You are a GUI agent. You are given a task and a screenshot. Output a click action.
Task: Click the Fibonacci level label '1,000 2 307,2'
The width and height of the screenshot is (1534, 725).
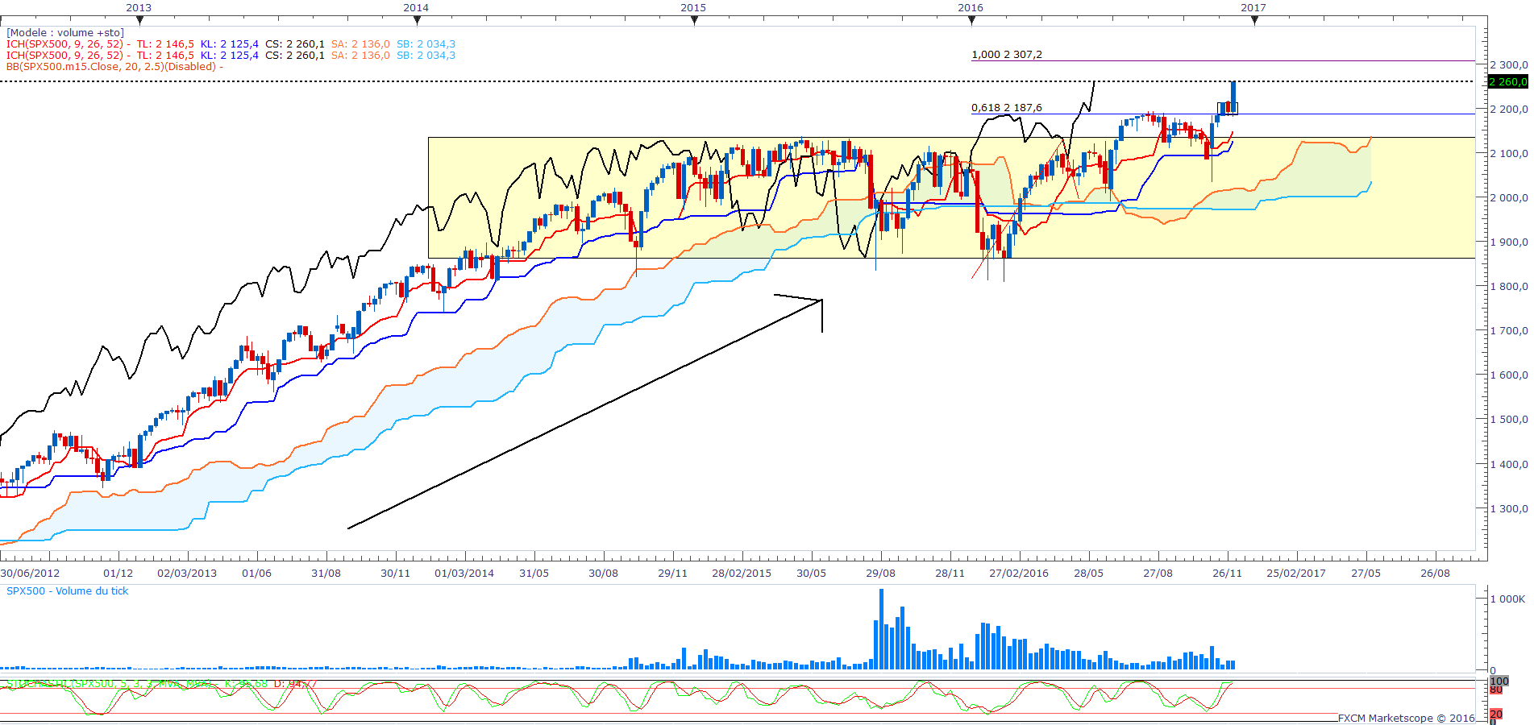click(1007, 55)
